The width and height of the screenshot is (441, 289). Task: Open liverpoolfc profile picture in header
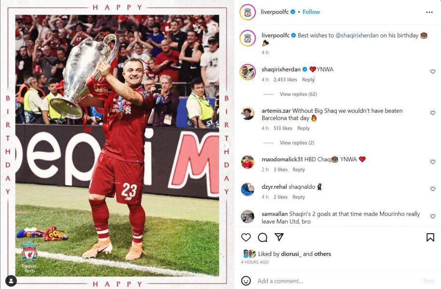point(248,12)
